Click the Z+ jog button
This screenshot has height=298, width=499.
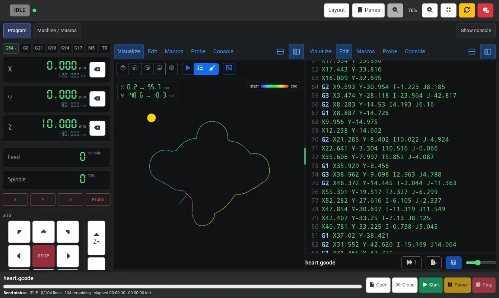pos(96,238)
